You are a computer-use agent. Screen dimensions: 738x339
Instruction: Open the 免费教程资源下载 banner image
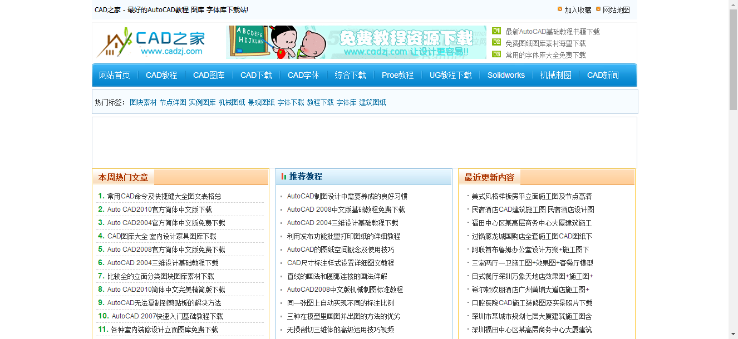[356, 42]
